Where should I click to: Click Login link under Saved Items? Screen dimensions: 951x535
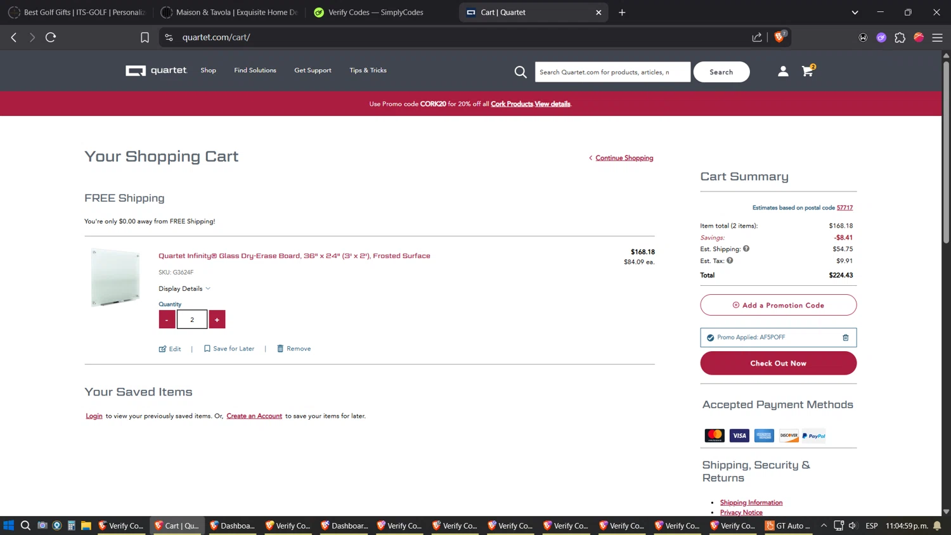click(94, 416)
